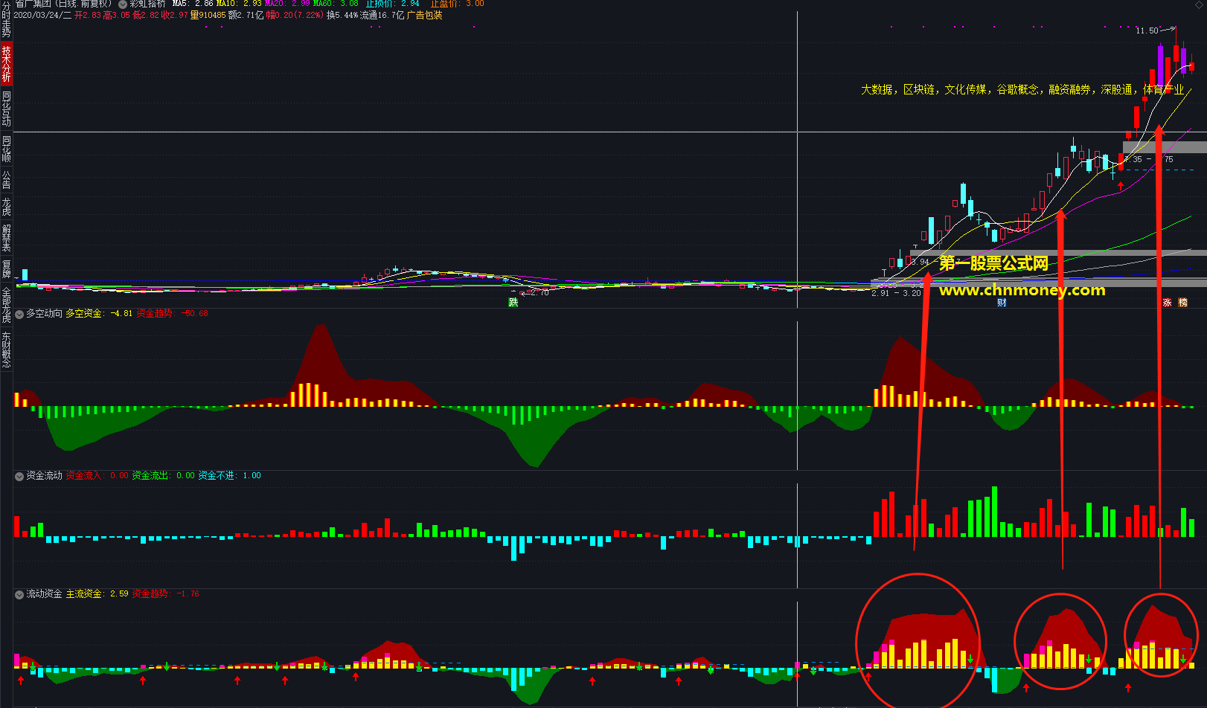Click the green 跌 event marker
The image size is (1207, 708).
[513, 302]
